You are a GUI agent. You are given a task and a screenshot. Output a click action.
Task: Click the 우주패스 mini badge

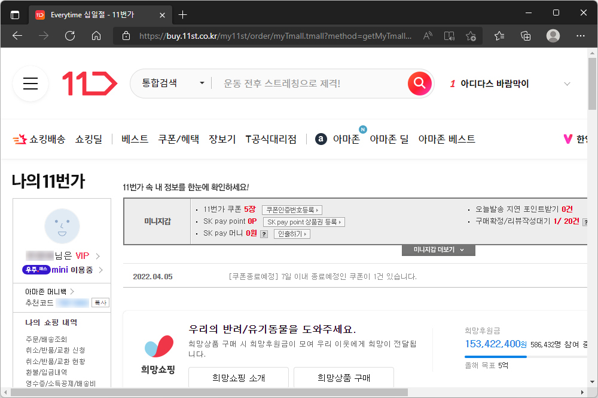click(x=36, y=269)
